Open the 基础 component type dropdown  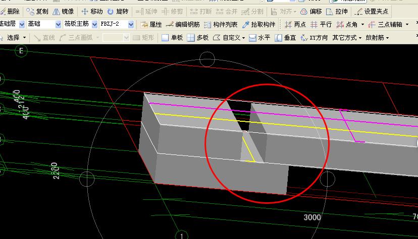tap(58, 25)
